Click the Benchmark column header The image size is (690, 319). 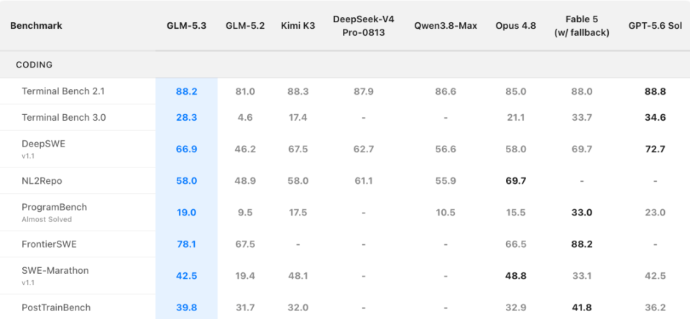(36, 26)
